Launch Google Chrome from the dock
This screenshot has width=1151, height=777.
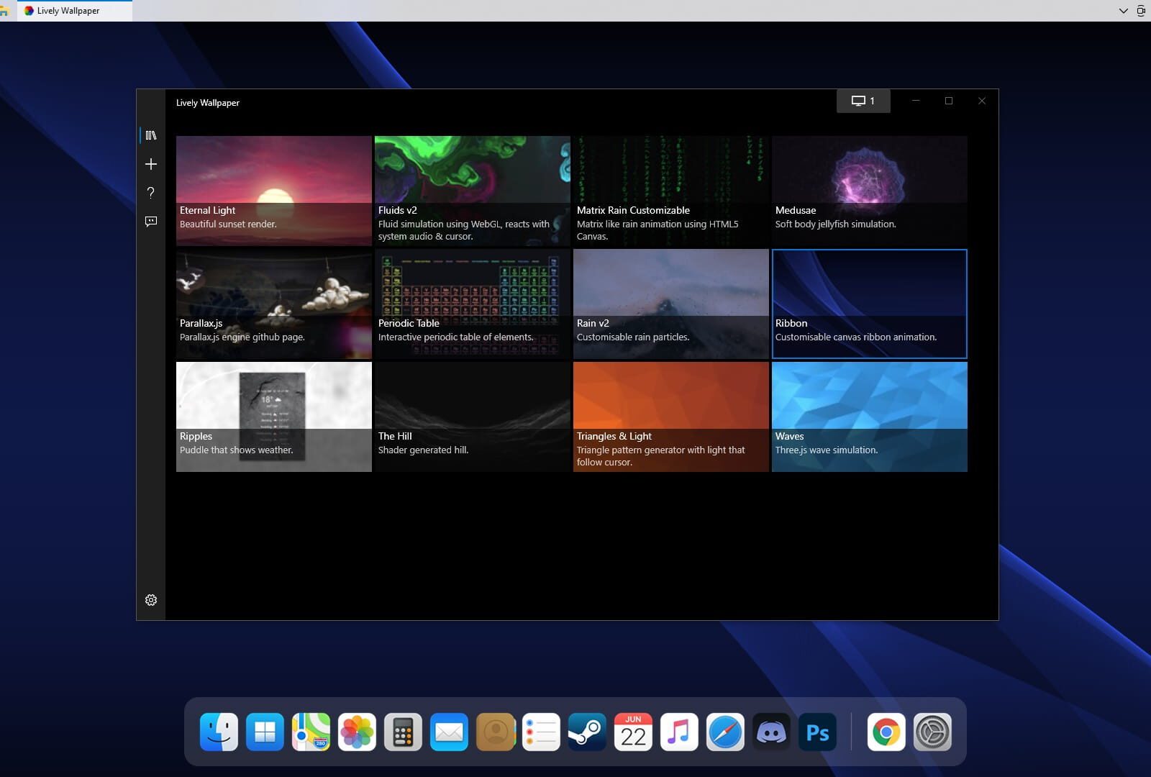(x=886, y=732)
